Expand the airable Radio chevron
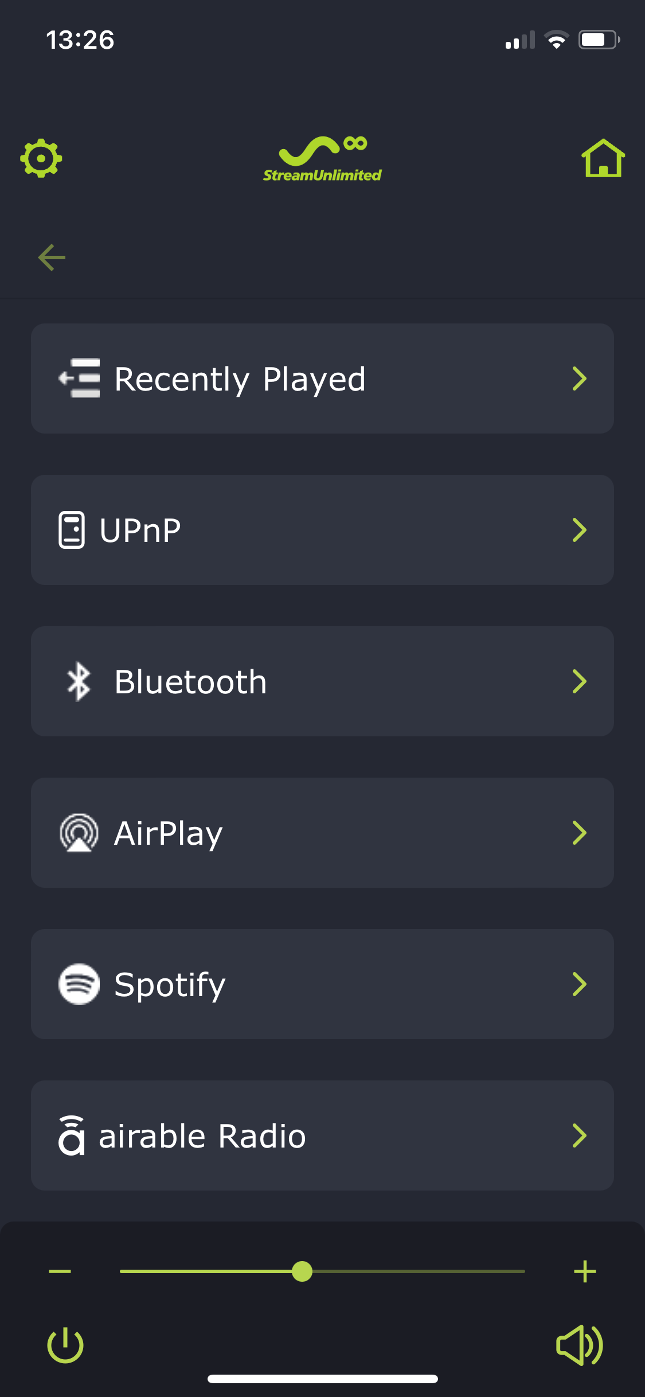 (x=579, y=1135)
